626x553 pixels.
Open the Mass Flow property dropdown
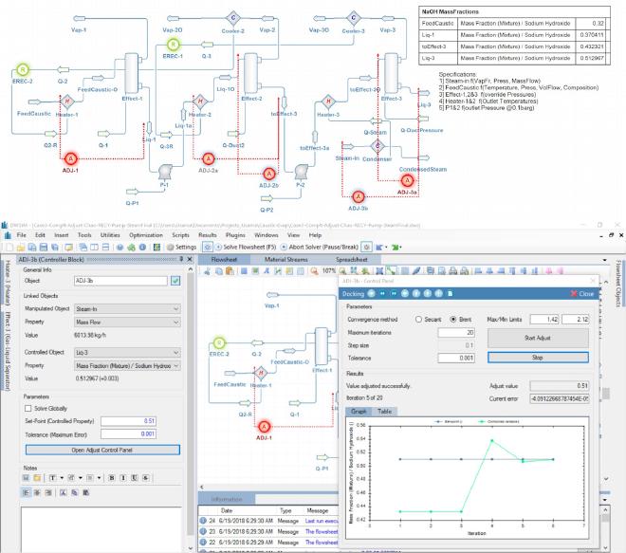(175, 322)
